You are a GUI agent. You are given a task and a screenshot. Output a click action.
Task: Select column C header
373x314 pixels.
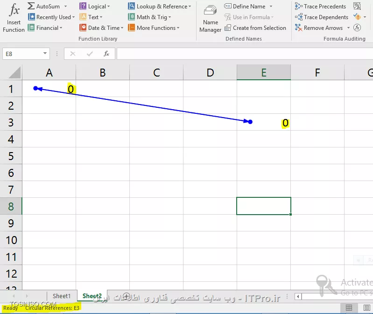156,72
